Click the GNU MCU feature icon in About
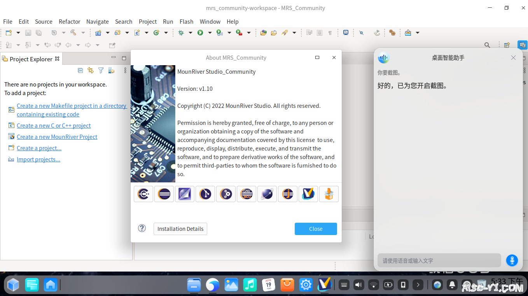This screenshot has width=528, height=296. (x=247, y=194)
